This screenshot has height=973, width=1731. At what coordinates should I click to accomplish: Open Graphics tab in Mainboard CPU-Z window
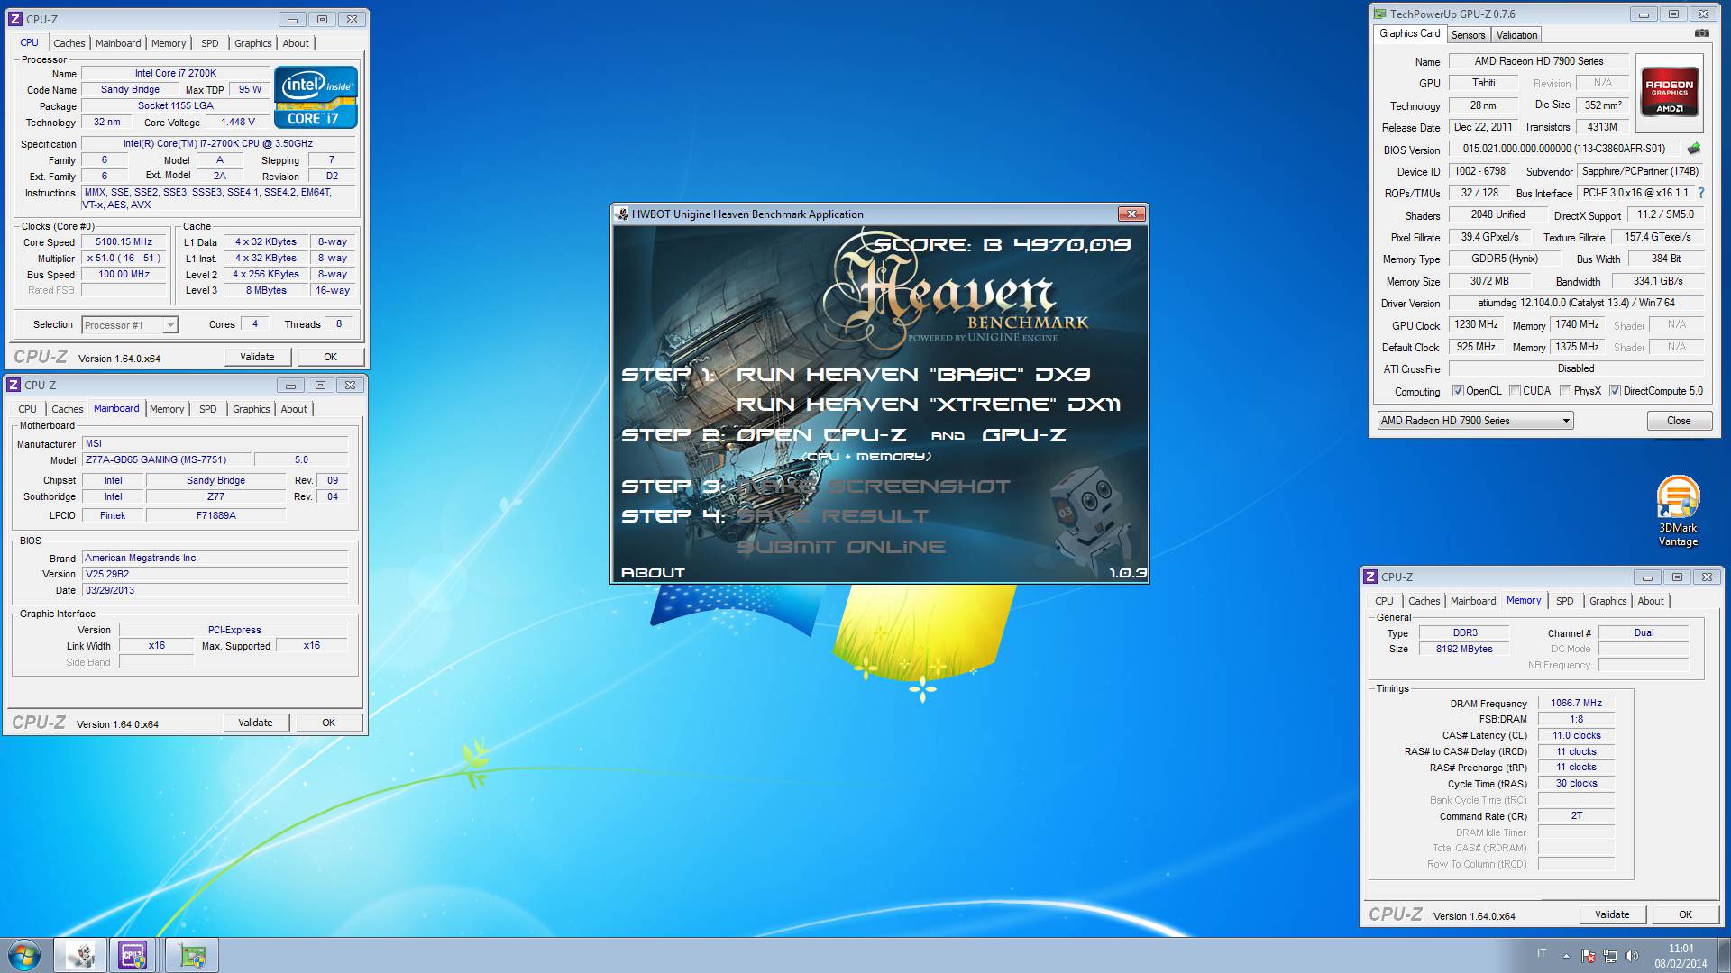coord(251,409)
